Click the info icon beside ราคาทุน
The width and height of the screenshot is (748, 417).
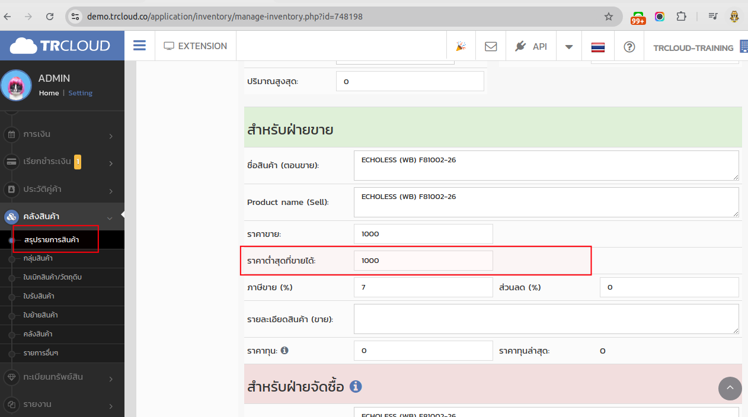(x=285, y=350)
